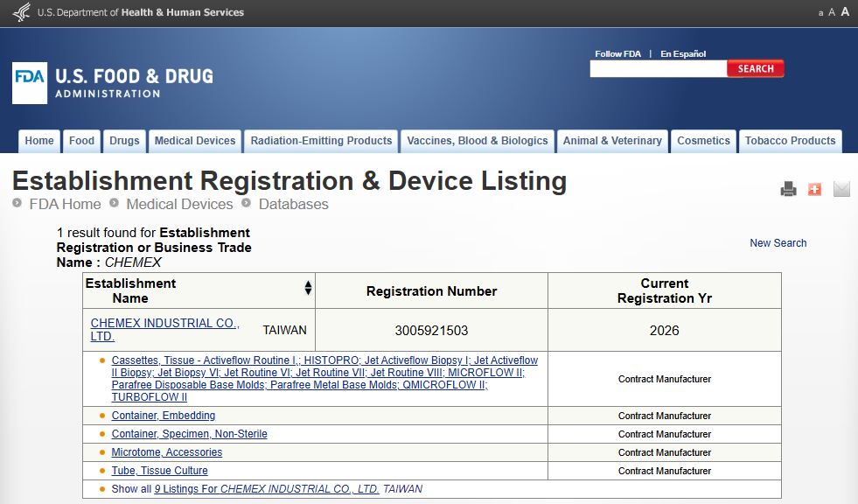
Task: Click the Registration Number column header
Action: (432, 291)
